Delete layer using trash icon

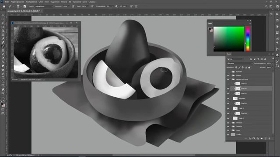click(269, 139)
